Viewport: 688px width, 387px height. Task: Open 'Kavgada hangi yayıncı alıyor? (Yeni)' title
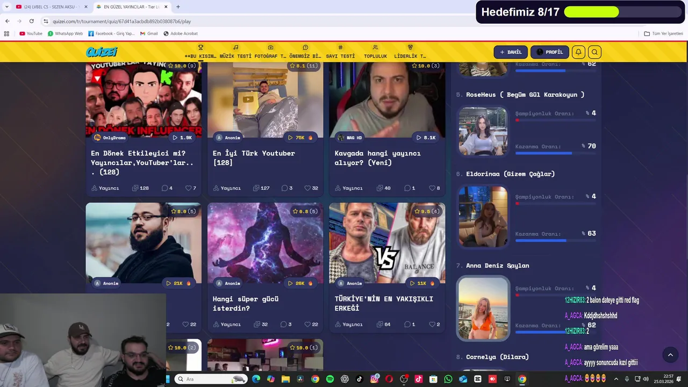tap(378, 158)
